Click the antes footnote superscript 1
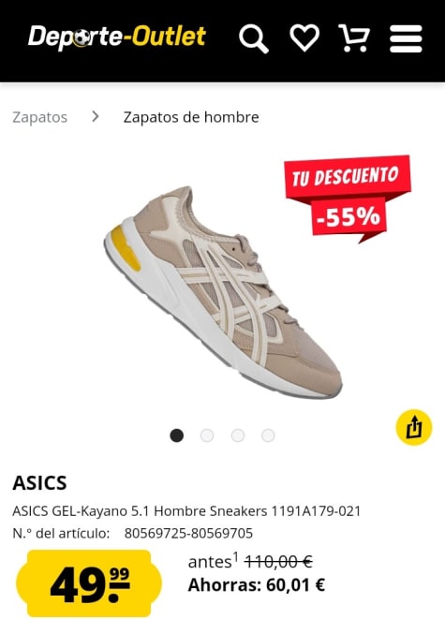This screenshot has height=619, width=445. [235, 556]
